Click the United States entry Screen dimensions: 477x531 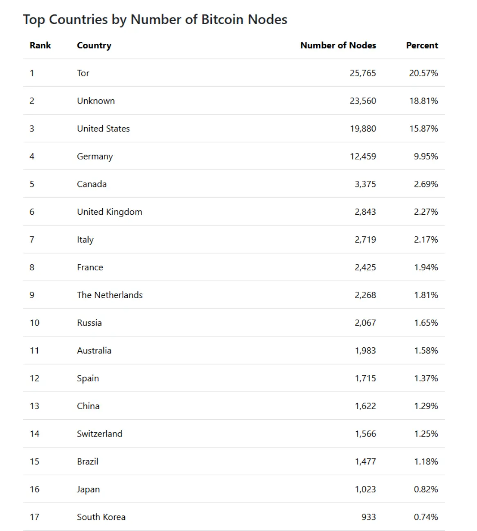pos(103,129)
